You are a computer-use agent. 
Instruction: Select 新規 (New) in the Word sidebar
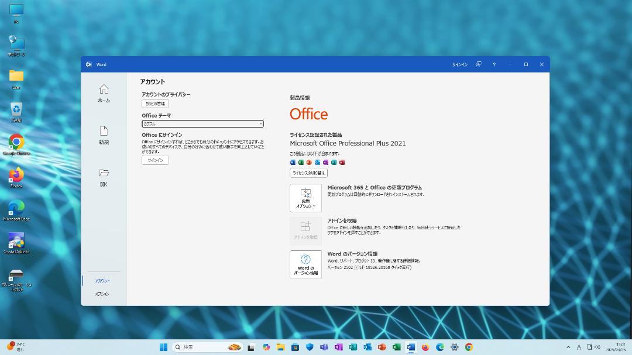pos(104,135)
